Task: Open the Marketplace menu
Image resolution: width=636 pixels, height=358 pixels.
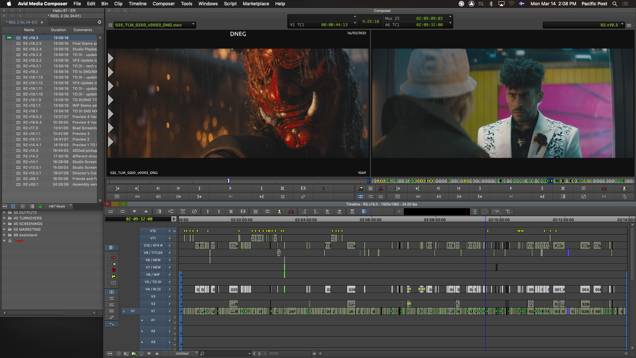Action: click(x=256, y=4)
